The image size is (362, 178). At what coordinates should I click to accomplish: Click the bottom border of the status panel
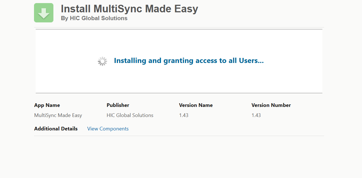point(179,93)
